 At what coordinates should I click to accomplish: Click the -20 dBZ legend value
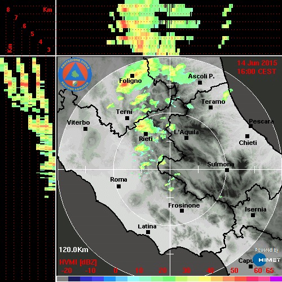[x=67, y=271]
